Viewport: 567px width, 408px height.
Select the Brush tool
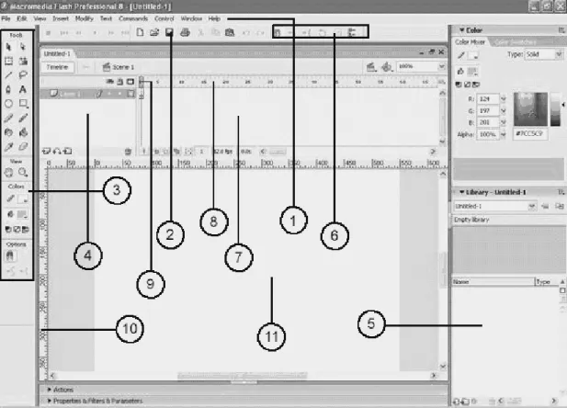(x=23, y=119)
